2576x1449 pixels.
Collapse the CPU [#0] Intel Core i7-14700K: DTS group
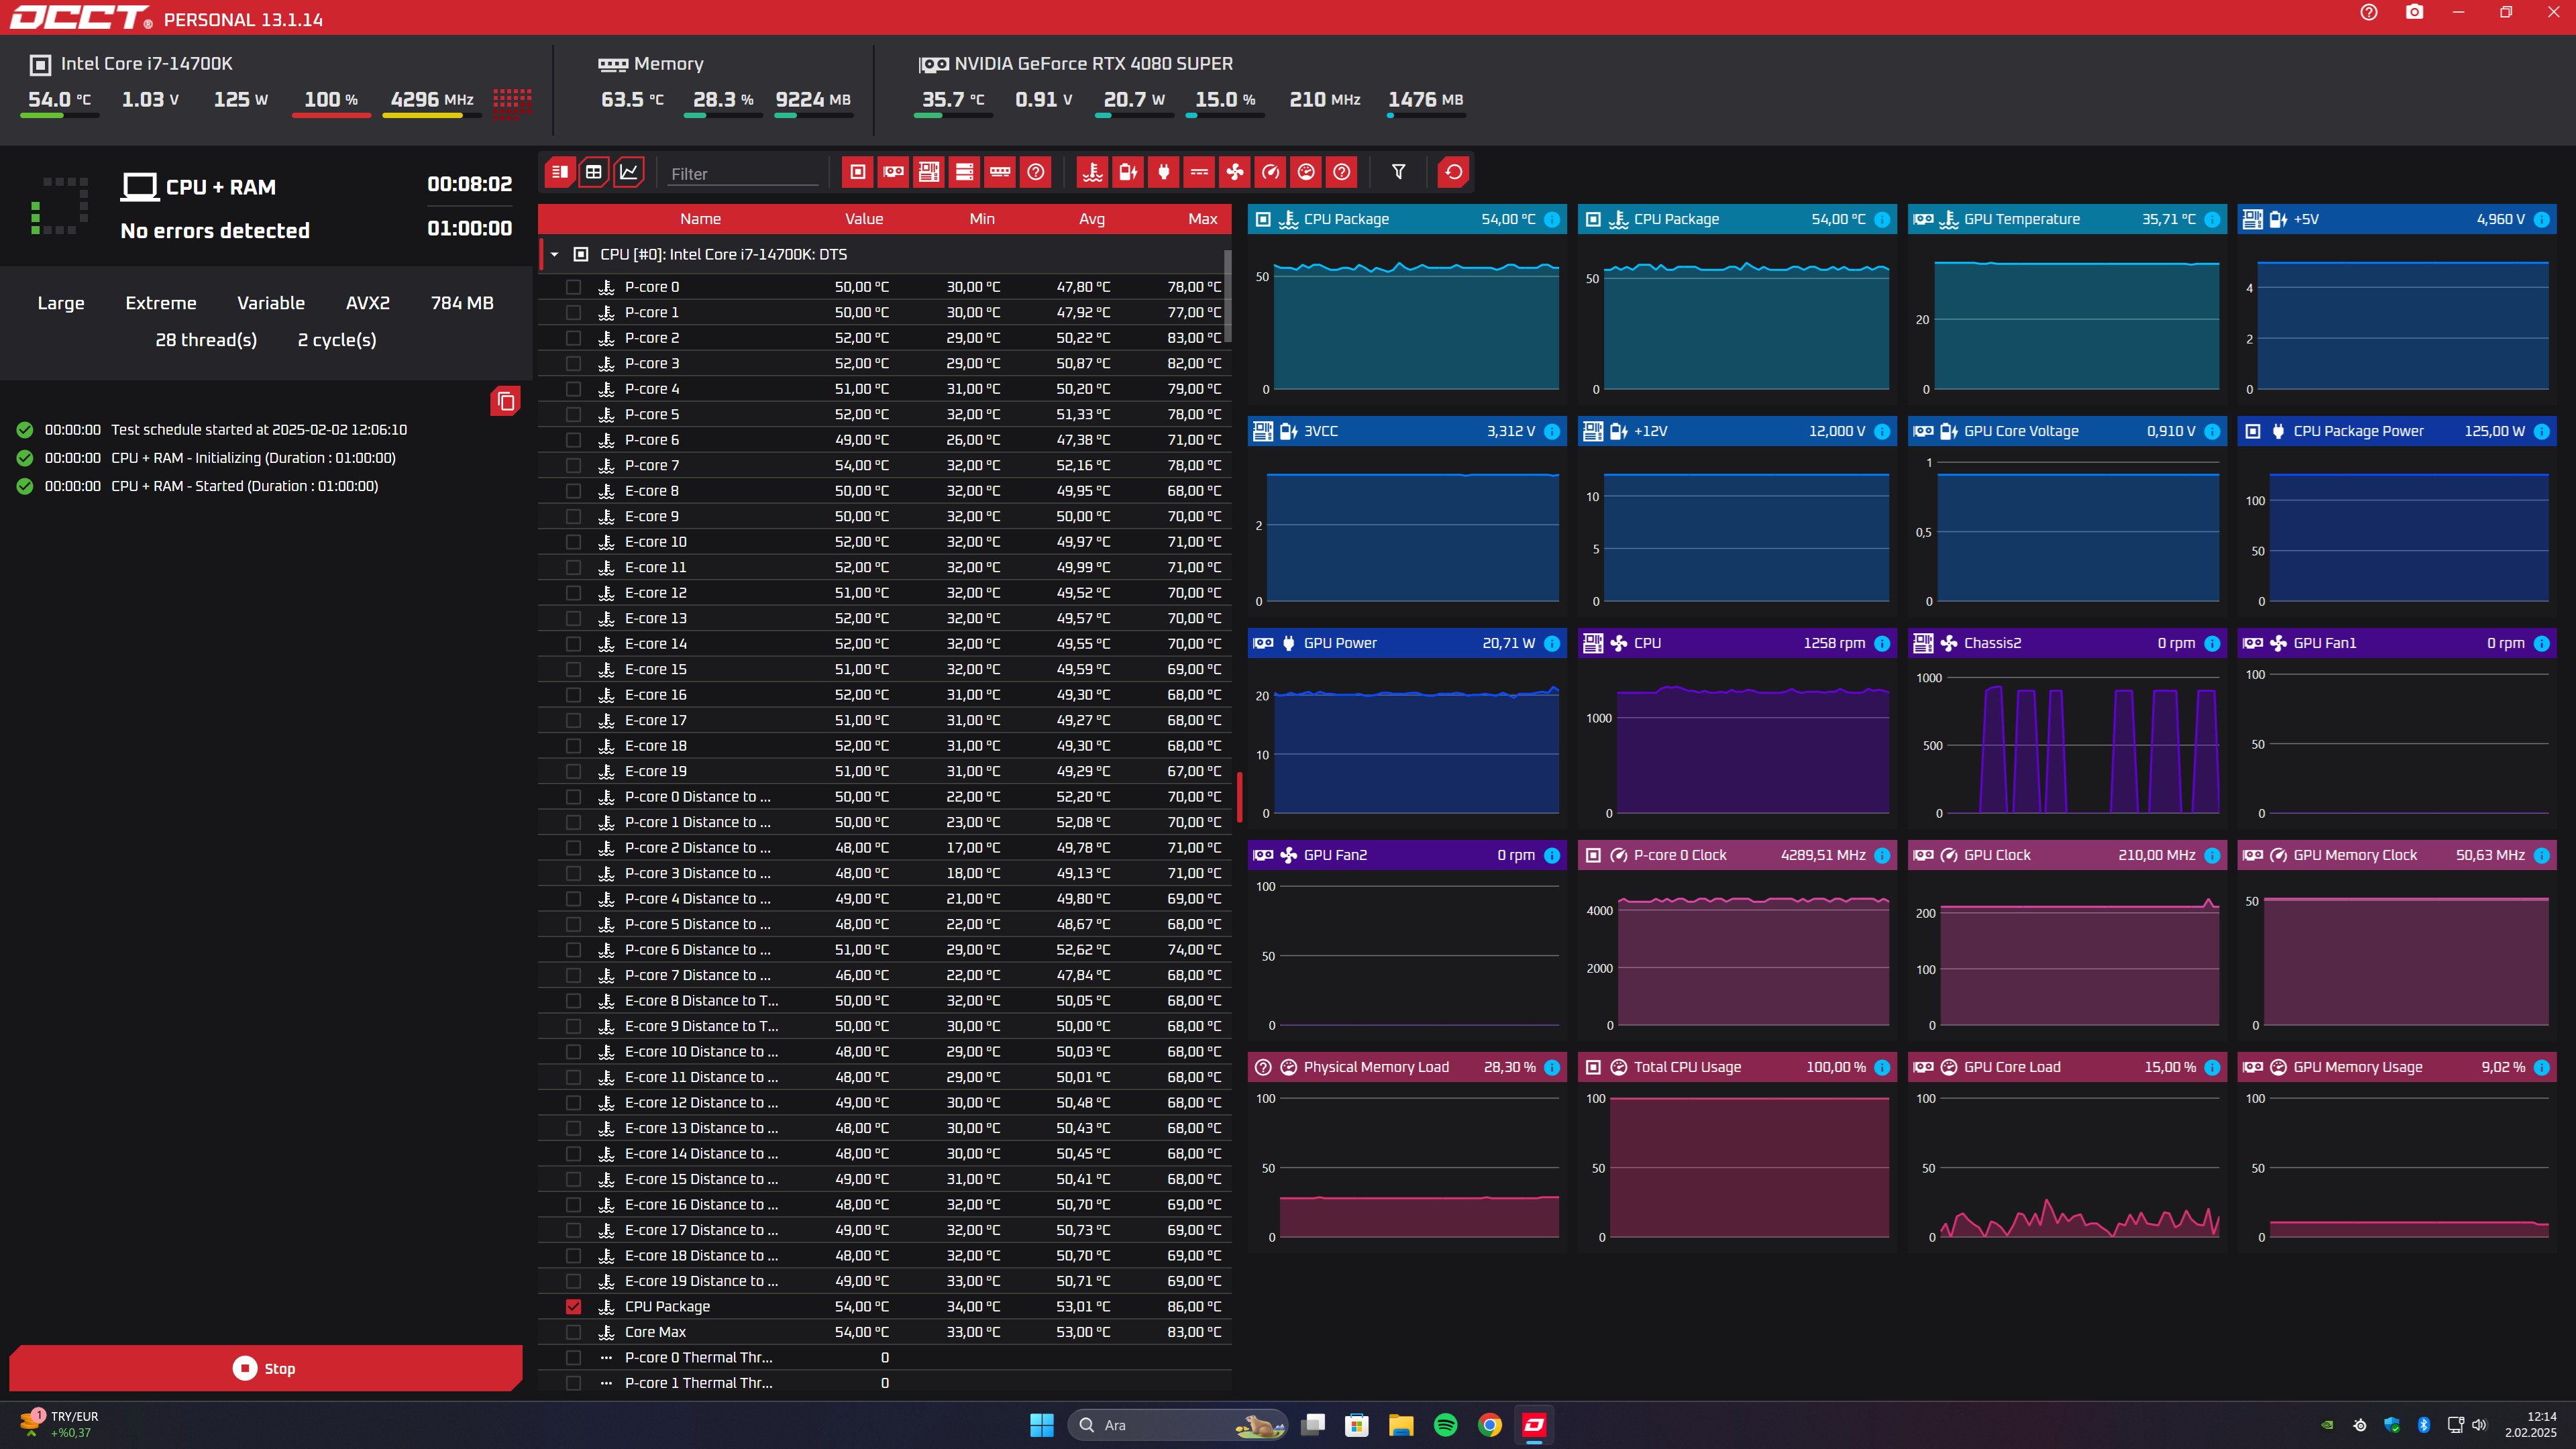click(554, 254)
